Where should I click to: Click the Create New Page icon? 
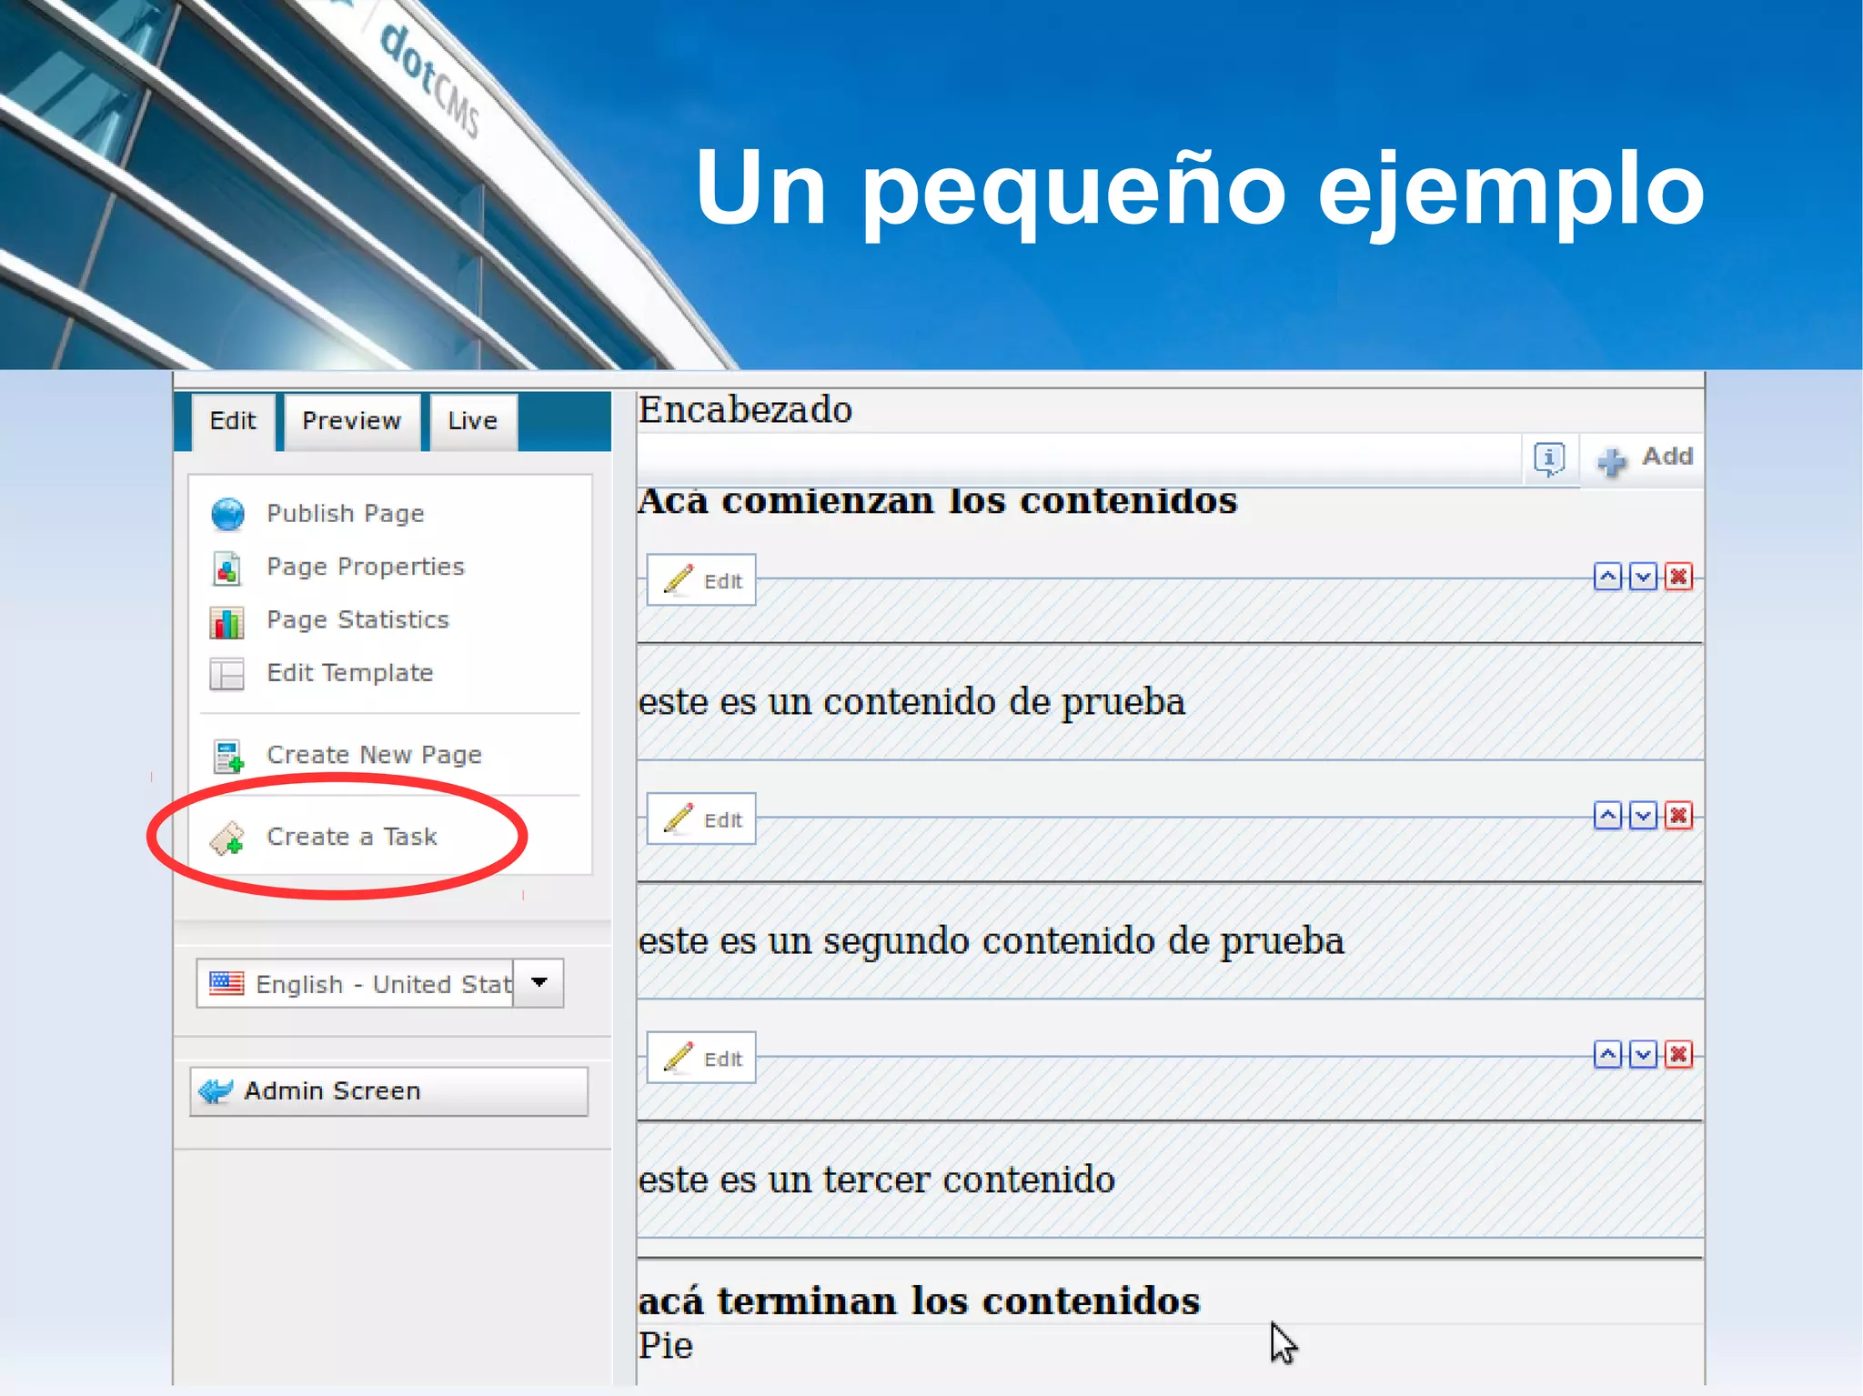(227, 756)
